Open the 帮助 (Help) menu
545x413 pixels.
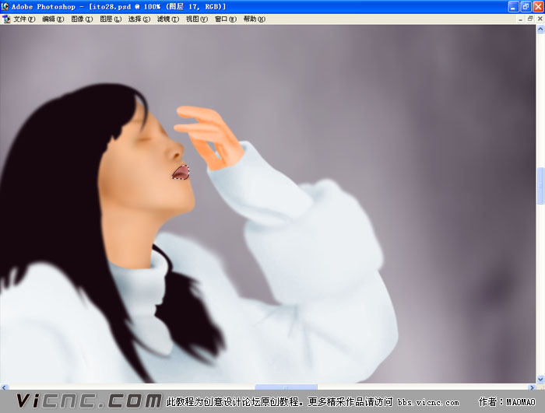point(254,19)
